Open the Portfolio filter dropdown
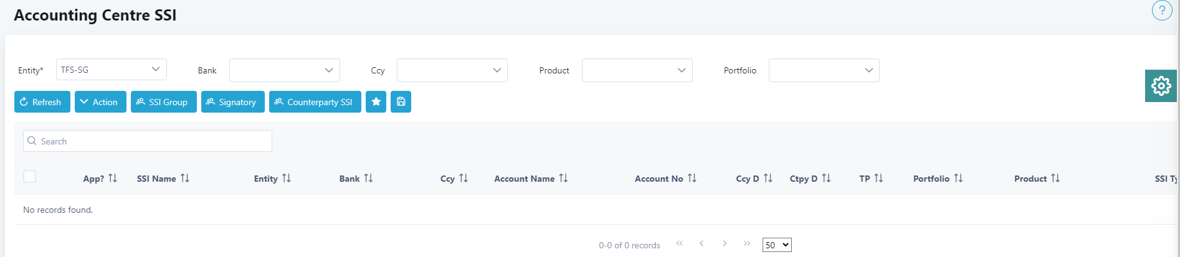 (824, 70)
